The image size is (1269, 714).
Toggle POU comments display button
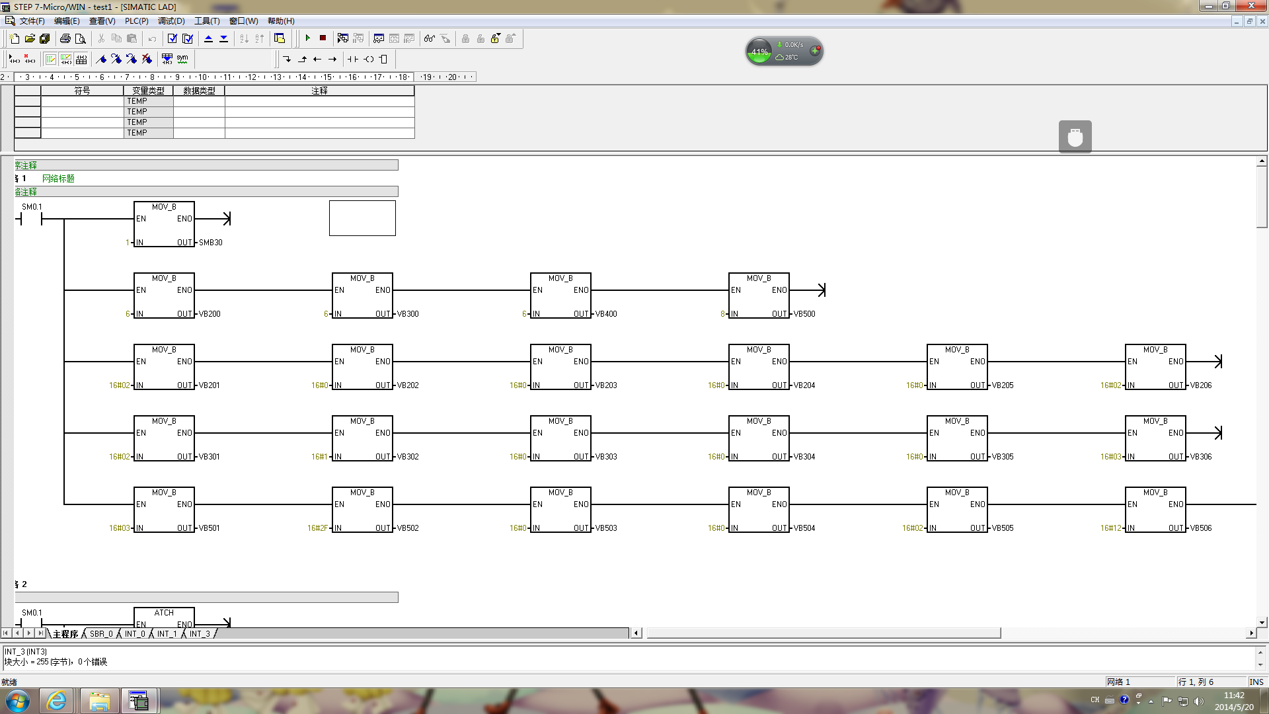click(x=51, y=59)
